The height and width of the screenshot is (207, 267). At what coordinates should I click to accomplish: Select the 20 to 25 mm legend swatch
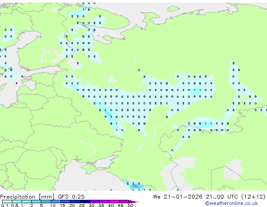(x=75, y=202)
